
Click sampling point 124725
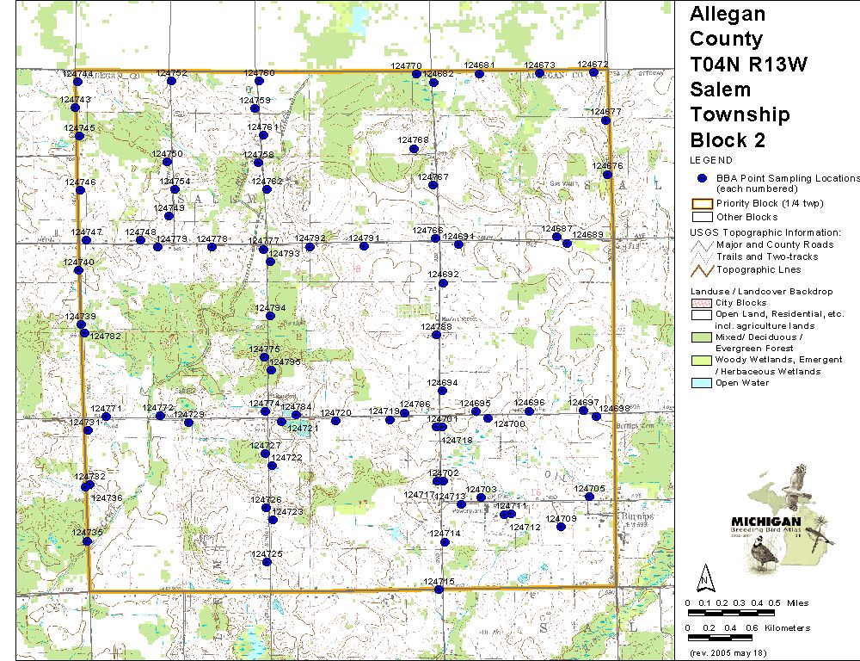point(267,562)
